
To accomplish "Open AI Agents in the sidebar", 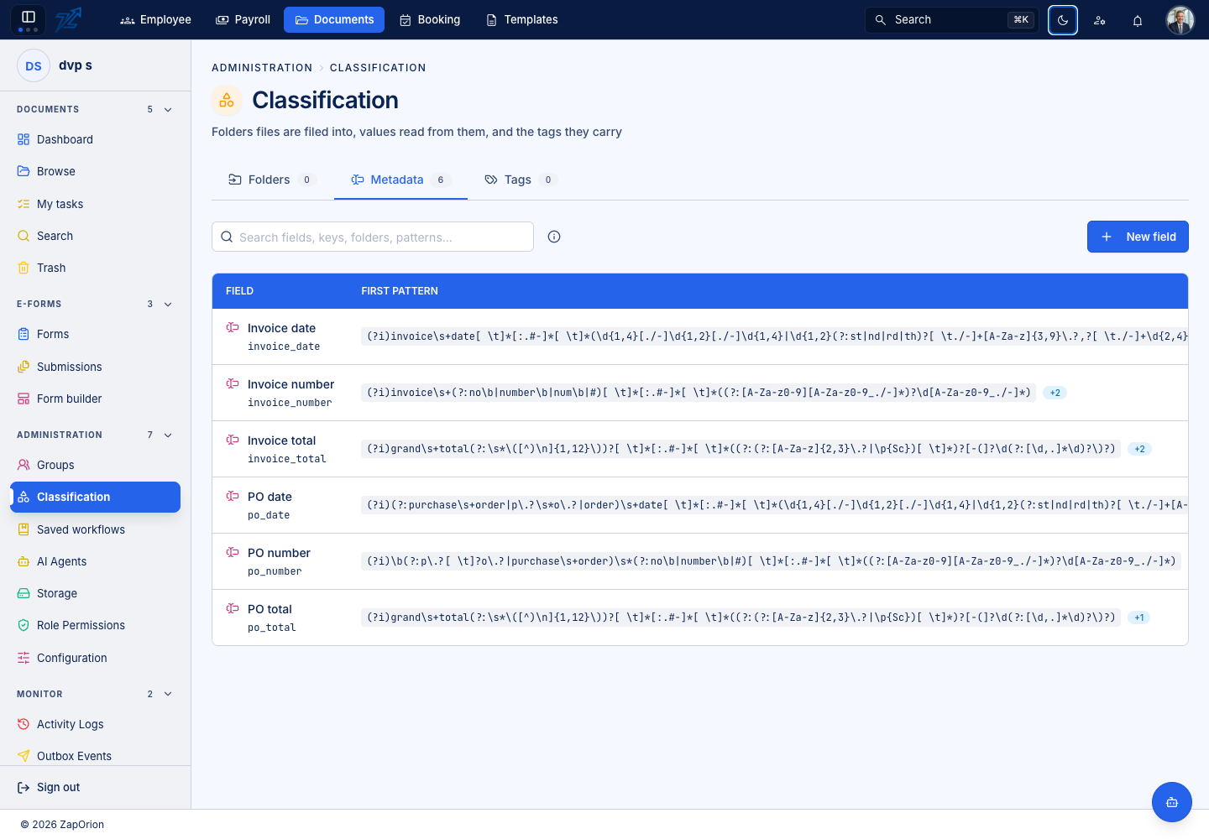I will pos(95,561).
